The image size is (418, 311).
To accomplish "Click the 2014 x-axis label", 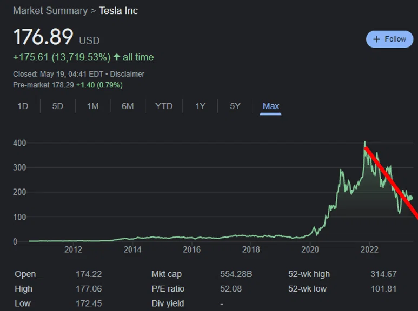I will 132,249.
